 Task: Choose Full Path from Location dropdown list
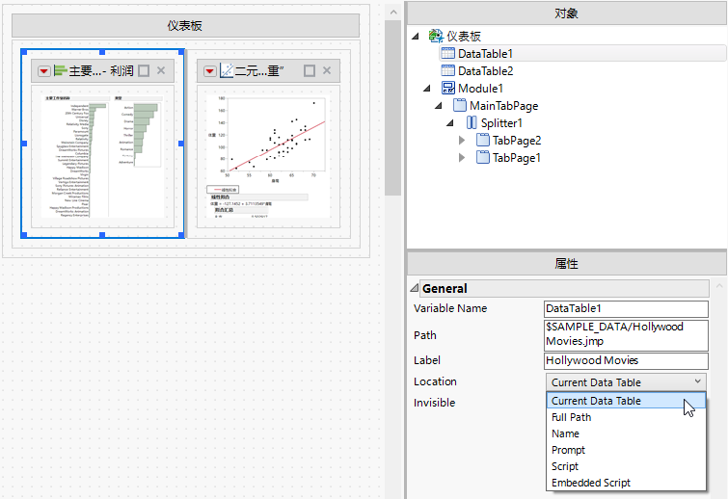pyautogui.click(x=571, y=417)
